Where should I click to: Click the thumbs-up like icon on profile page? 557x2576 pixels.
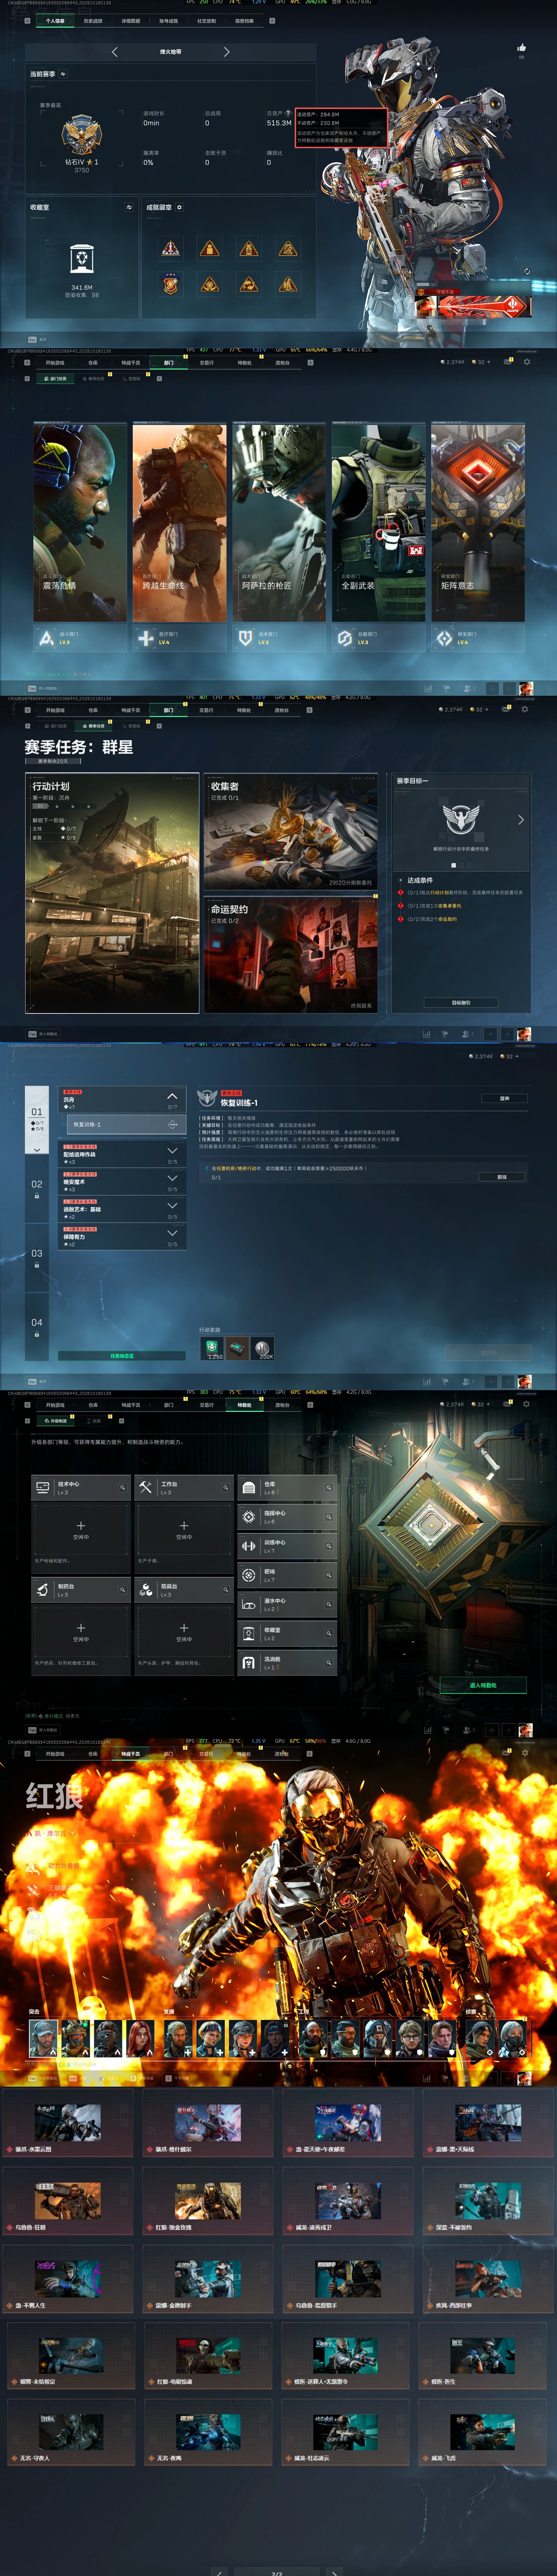tap(521, 47)
